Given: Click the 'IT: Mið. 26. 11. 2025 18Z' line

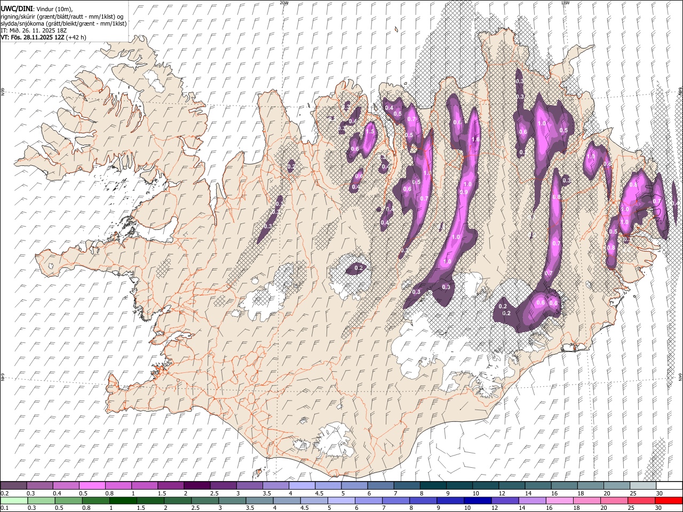Looking at the screenshot, I should (34, 30).
